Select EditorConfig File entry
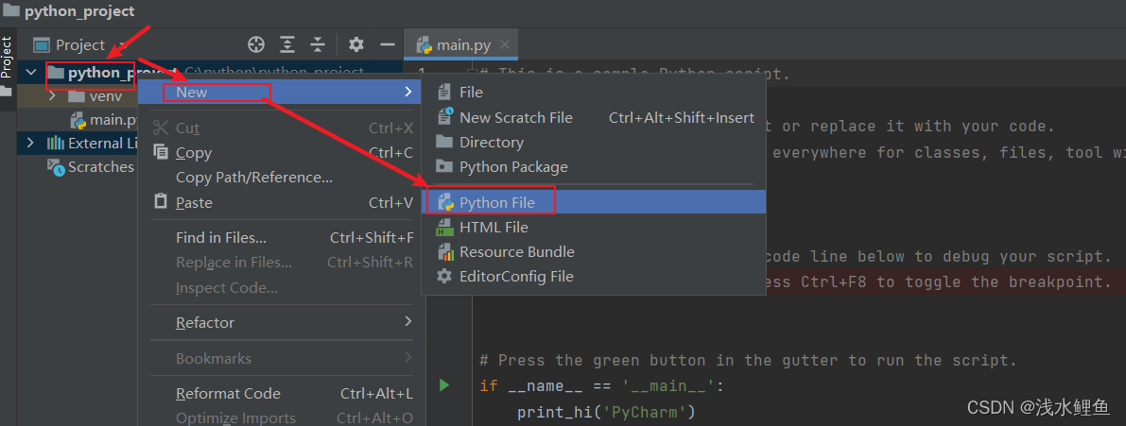1126x426 pixels. pos(593,276)
